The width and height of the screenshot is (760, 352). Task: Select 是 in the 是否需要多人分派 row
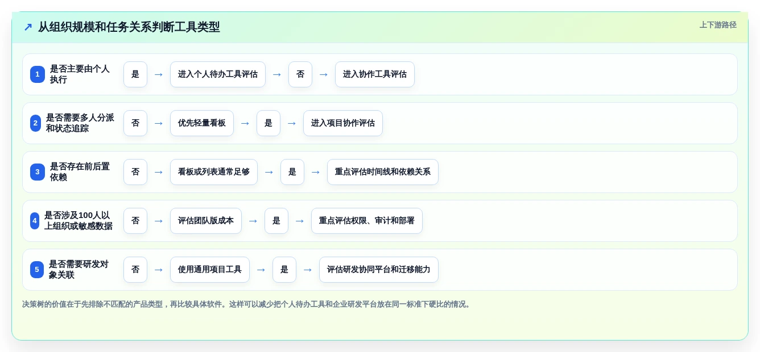click(x=269, y=123)
